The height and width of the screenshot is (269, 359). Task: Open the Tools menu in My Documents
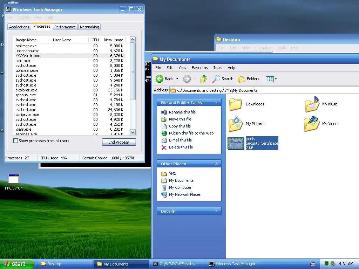click(x=217, y=68)
